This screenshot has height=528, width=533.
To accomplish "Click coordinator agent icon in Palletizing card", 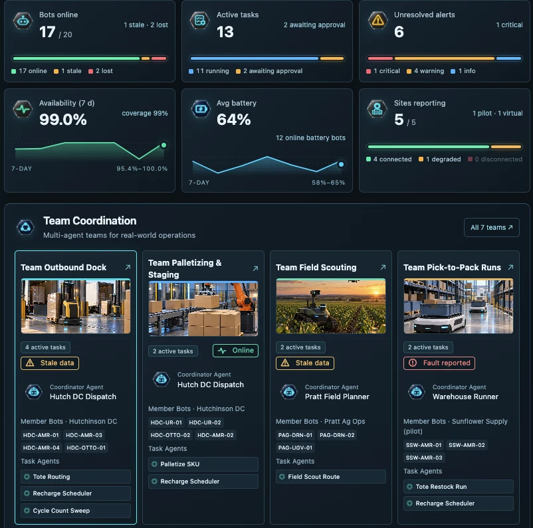I will tap(161, 379).
